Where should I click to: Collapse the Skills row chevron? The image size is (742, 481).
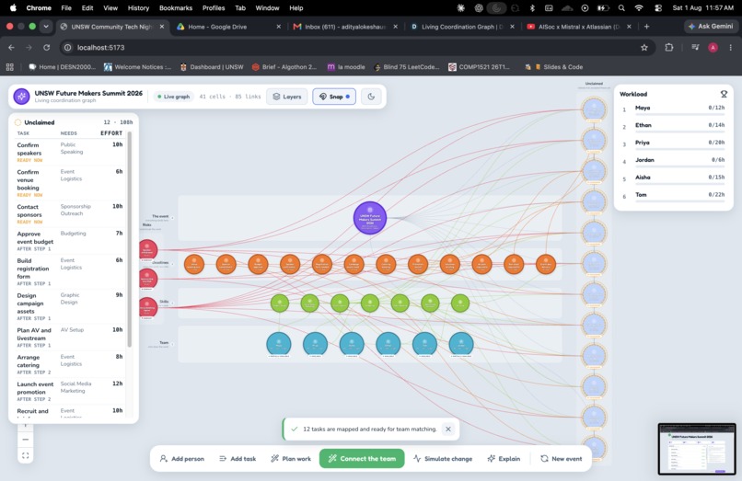[x=172, y=303]
